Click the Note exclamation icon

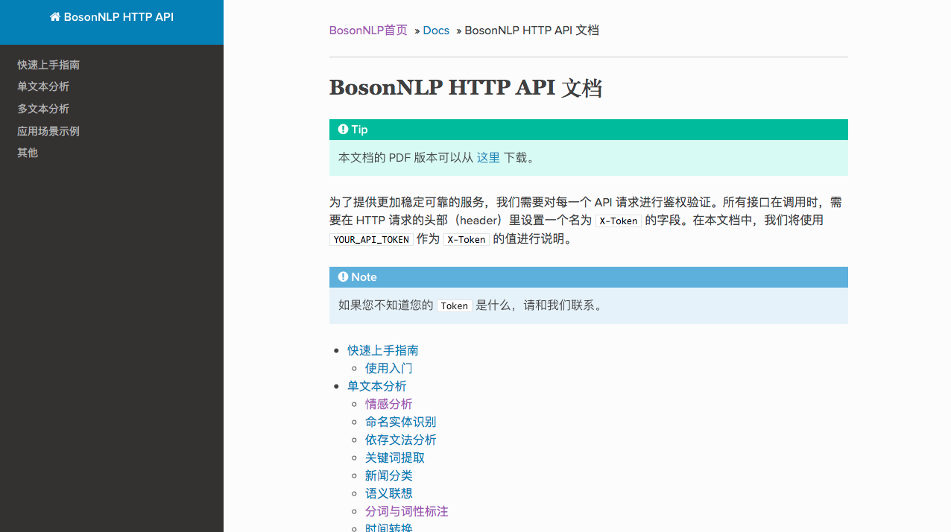coord(343,277)
